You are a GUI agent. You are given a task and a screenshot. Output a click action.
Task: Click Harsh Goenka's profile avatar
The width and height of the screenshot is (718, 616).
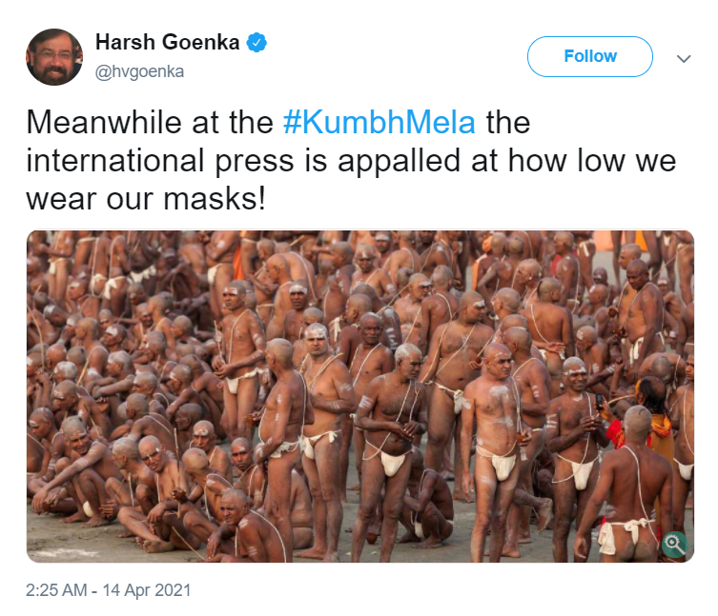pos(54,57)
